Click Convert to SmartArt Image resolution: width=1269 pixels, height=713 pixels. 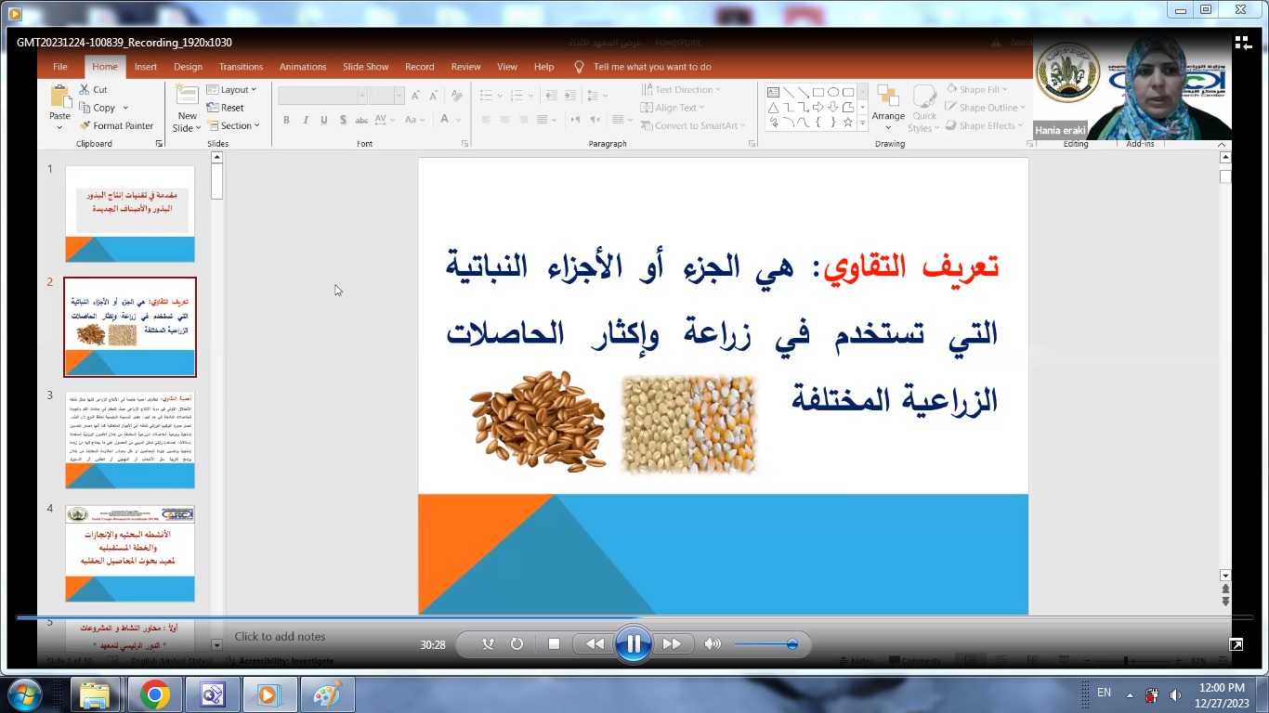point(693,125)
